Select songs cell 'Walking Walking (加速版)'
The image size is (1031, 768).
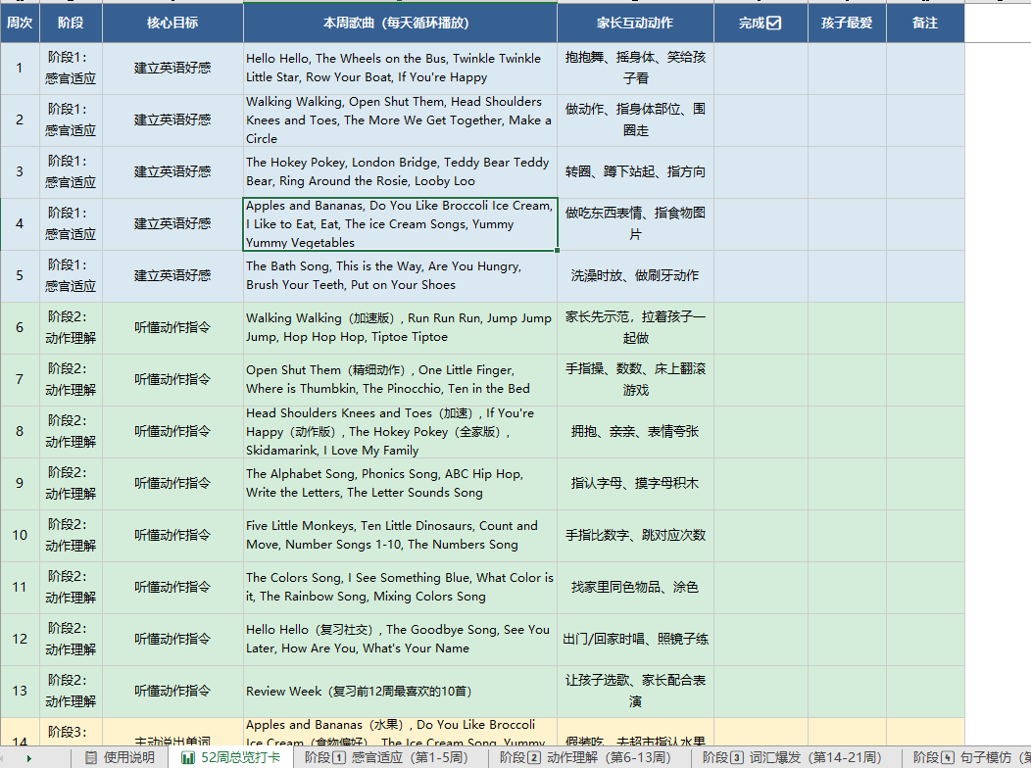pos(400,328)
